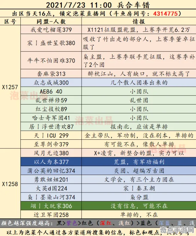This screenshot has width=196, height=236.
Task: Click alliance cell '近卫军团258'
Action: (51, 215)
